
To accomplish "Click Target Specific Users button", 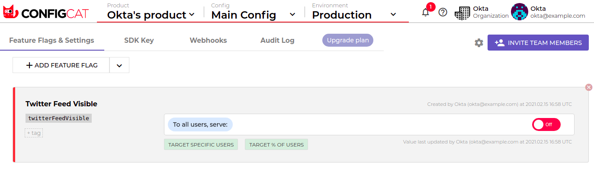I will coord(201,145).
